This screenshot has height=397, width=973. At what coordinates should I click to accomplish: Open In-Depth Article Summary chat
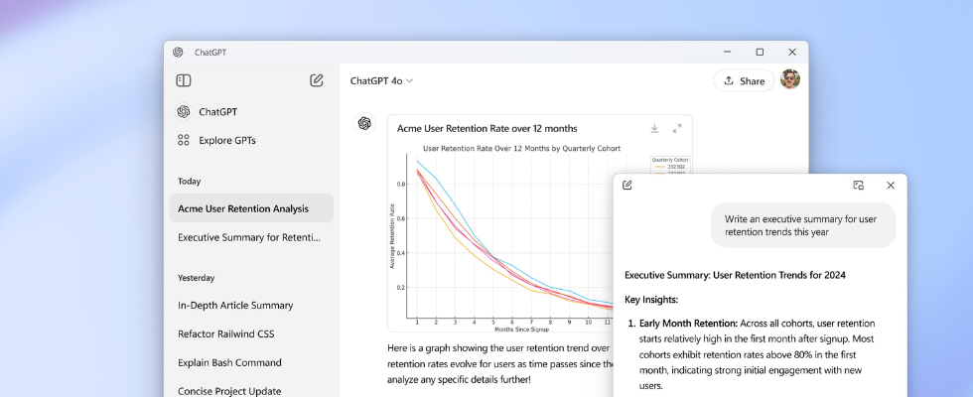[235, 305]
